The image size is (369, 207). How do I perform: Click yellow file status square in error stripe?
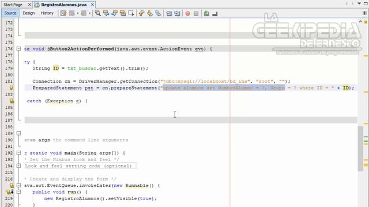366,22
